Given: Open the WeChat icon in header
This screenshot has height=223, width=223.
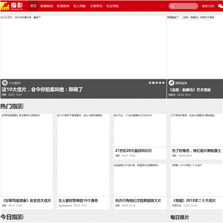Looking at the screenshot, I should 221,6.
